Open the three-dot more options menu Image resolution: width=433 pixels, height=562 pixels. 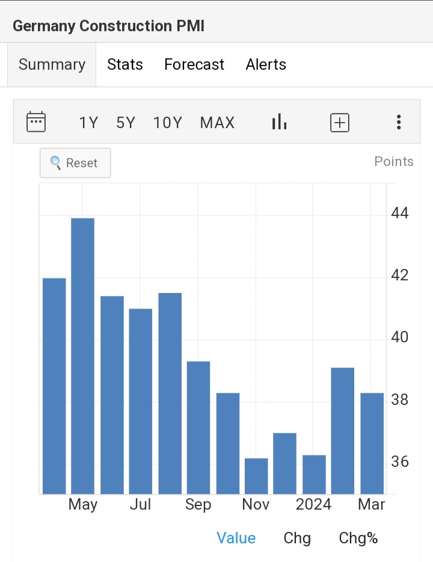tap(398, 123)
